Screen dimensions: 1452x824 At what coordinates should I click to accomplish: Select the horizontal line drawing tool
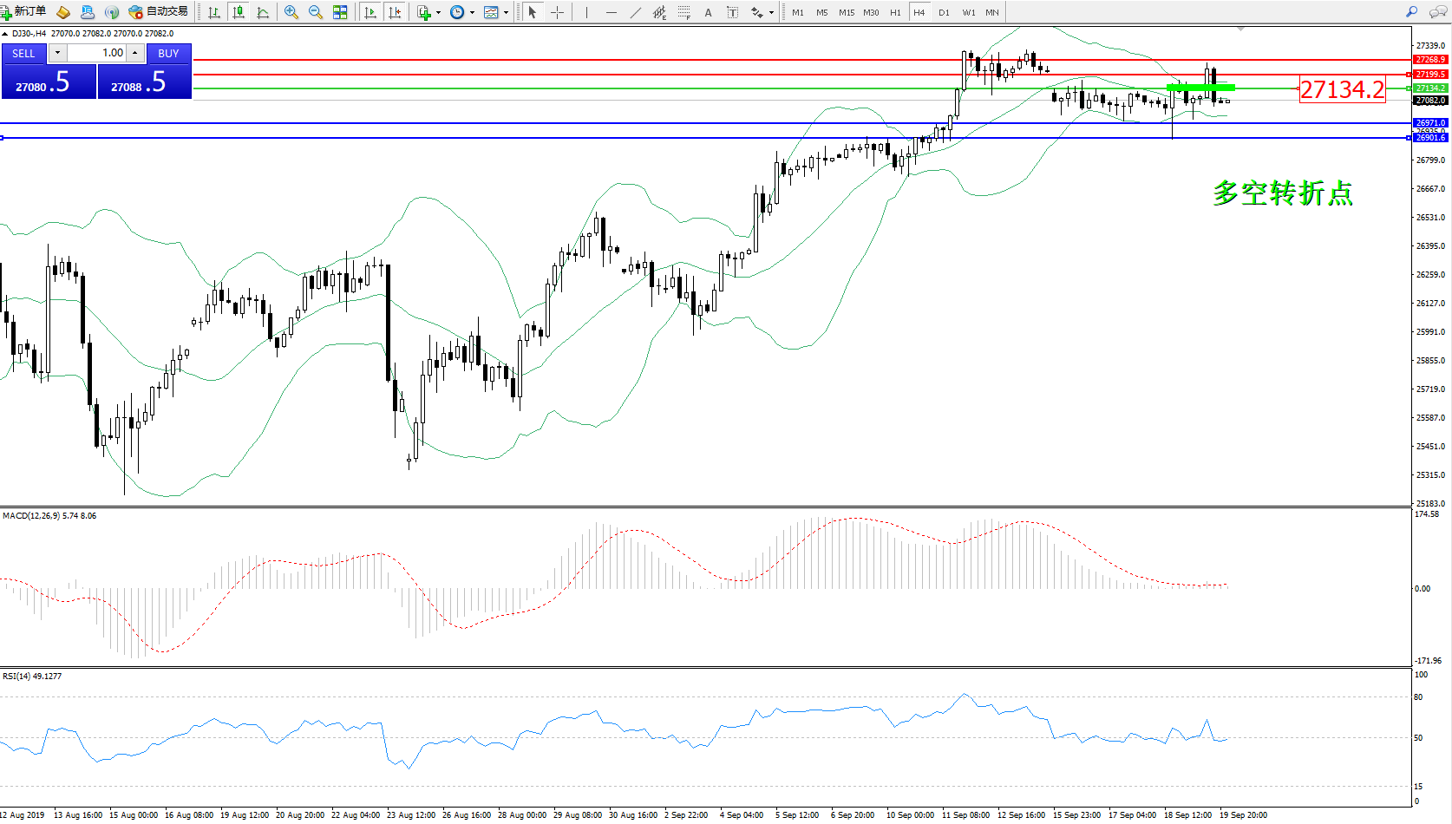[612, 12]
